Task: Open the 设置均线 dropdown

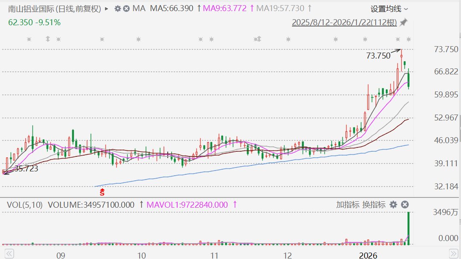Action: click(x=389, y=9)
